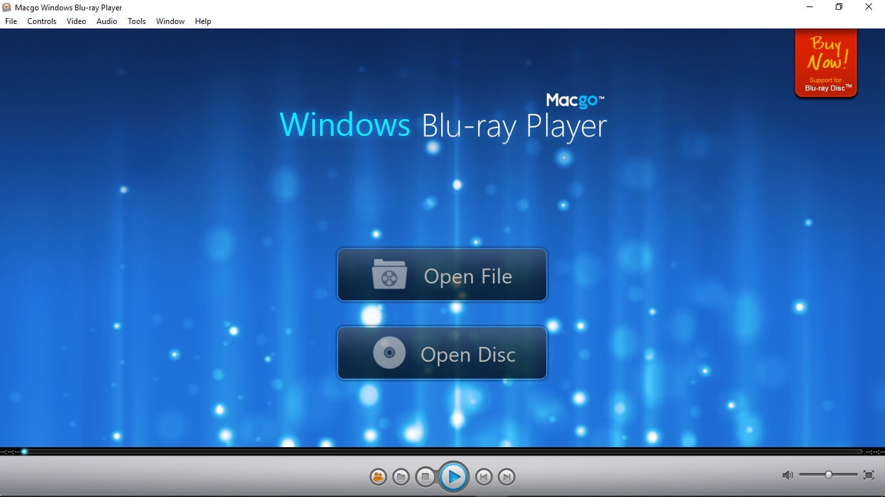Viewport: 885px width, 497px height.
Task: Click the folder icon in control bar
Action: click(x=401, y=478)
